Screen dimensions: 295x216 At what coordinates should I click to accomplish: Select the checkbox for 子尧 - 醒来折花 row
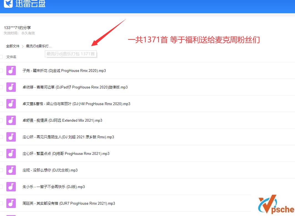tap(1, 71)
